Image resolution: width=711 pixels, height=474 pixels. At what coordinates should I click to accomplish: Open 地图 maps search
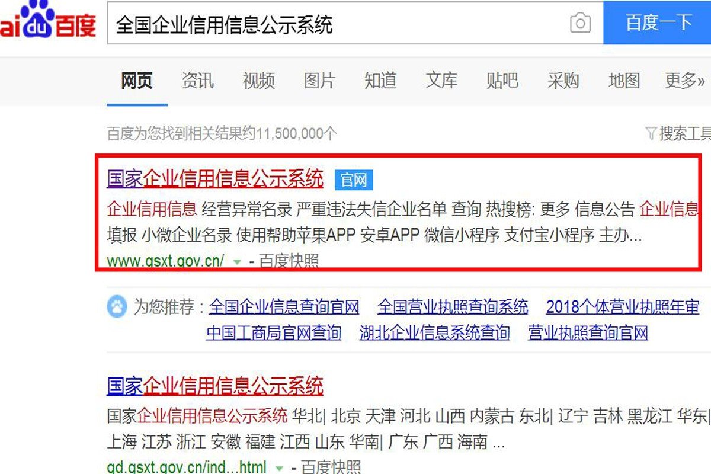pyautogui.click(x=624, y=81)
